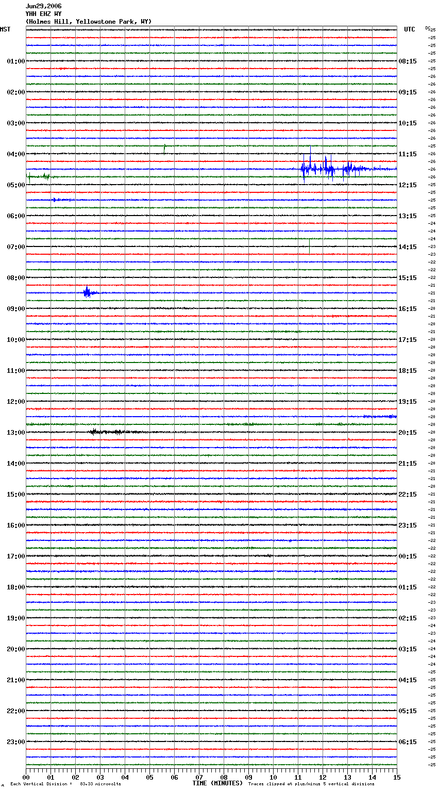
Task: Click minute 15 on the bottom axis
Action: (397, 777)
